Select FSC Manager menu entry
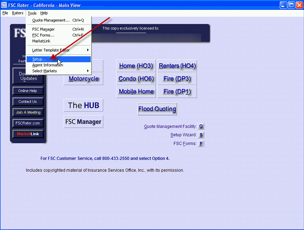Image resolution: width=304 pixels, height=230 pixels. point(59,29)
